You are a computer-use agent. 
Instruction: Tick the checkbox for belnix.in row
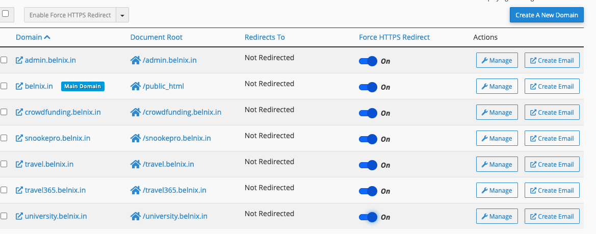point(4,86)
